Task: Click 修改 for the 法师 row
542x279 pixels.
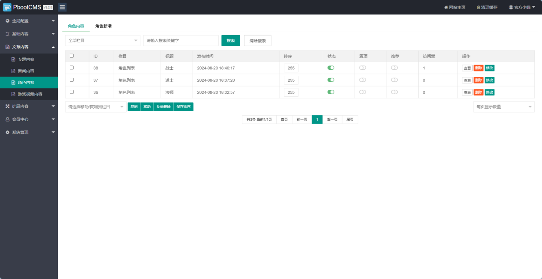Action: tap(490, 92)
